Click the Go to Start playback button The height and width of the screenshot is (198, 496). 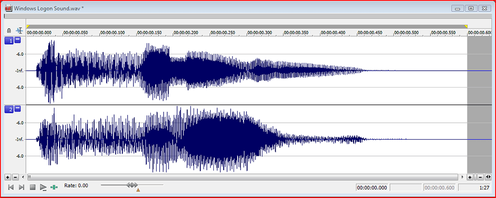[x=10, y=187]
